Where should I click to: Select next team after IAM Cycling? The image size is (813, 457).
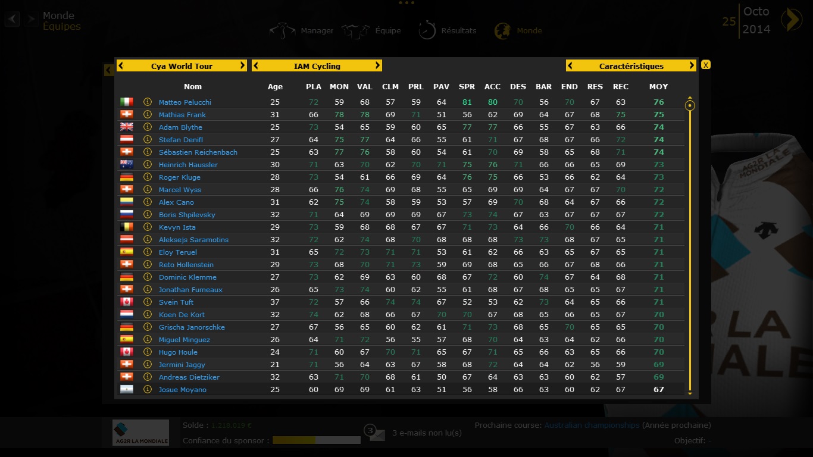pyautogui.click(x=377, y=65)
